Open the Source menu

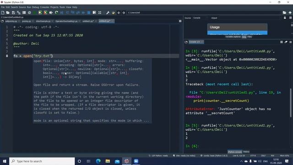coord(22,7)
